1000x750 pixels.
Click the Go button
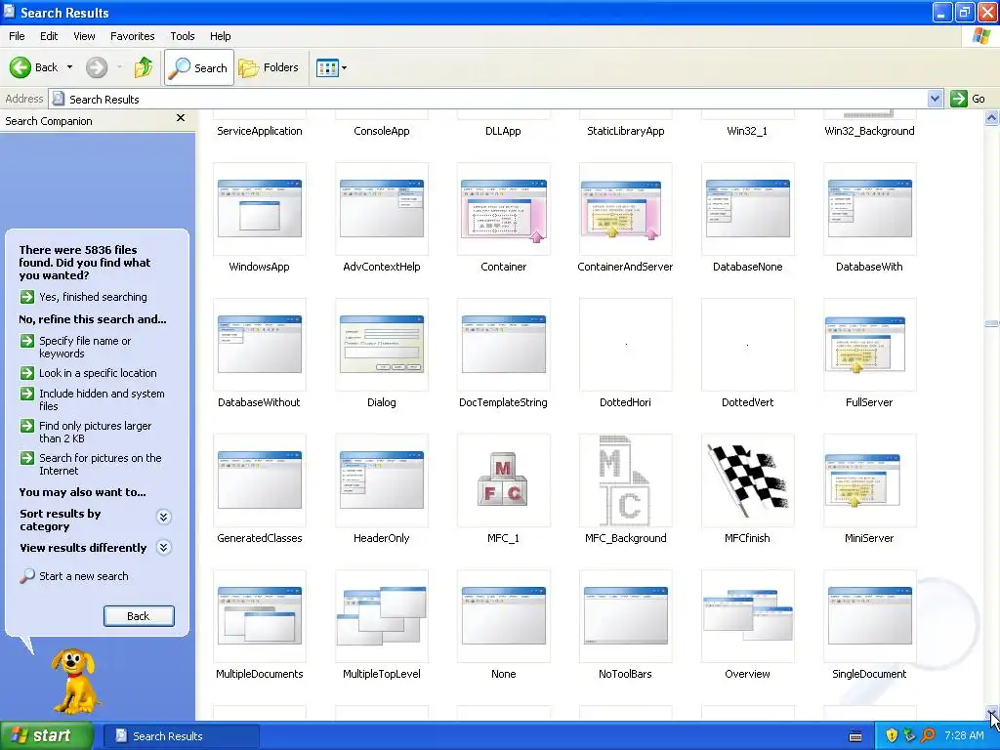pyautogui.click(x=968, y=99)
